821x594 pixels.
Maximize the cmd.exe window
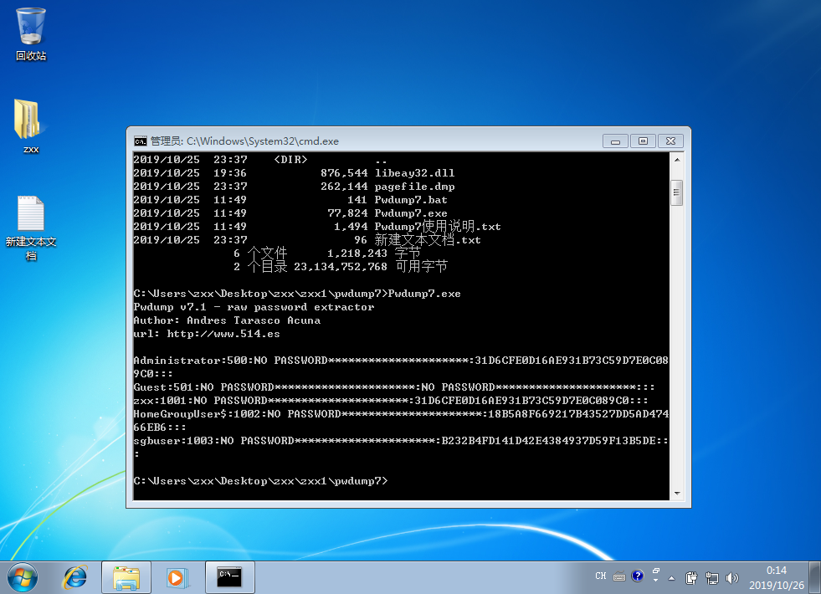click(x=642, y=141)
